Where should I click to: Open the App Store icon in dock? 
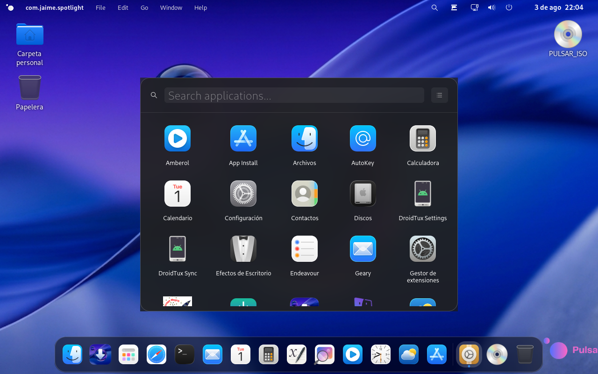437,354
